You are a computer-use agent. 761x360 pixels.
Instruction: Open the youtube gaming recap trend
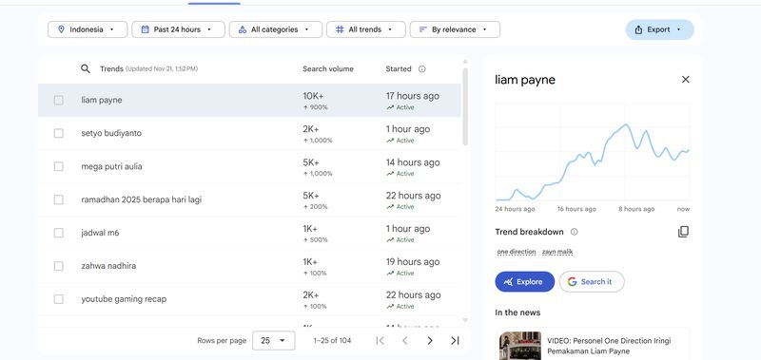[124, 299]
